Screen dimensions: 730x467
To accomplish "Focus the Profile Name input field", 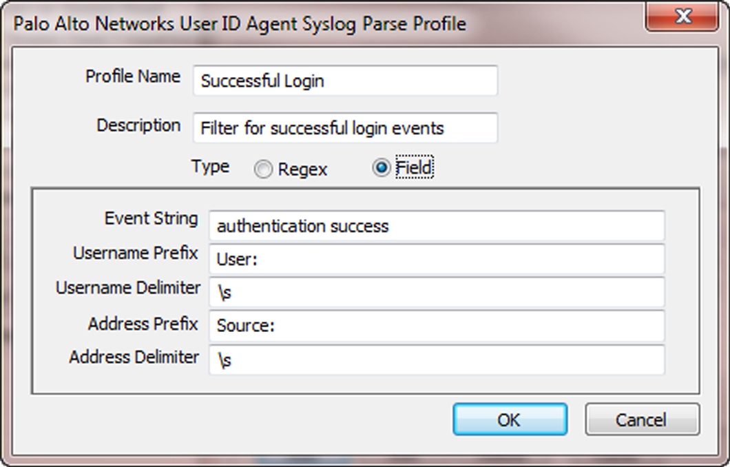I will (344, 81).
